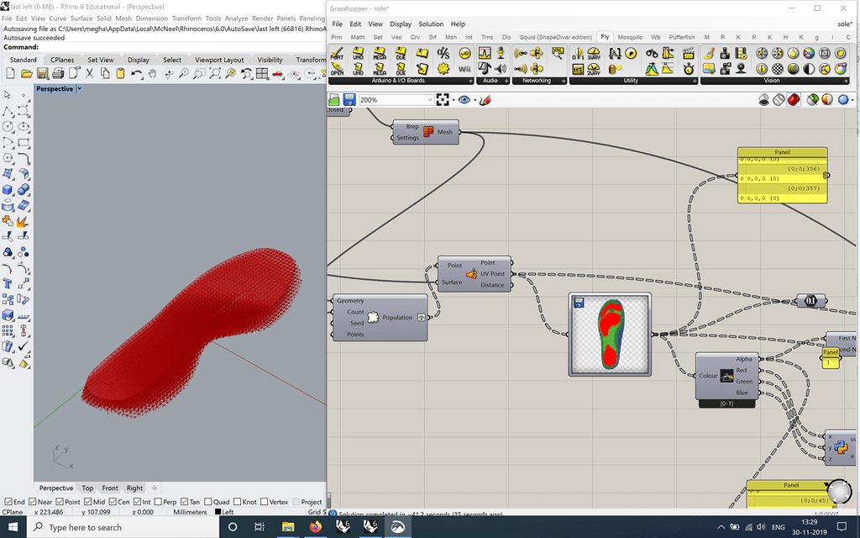
Task: Enable the Perp object snap
Action: coord(160,502)
